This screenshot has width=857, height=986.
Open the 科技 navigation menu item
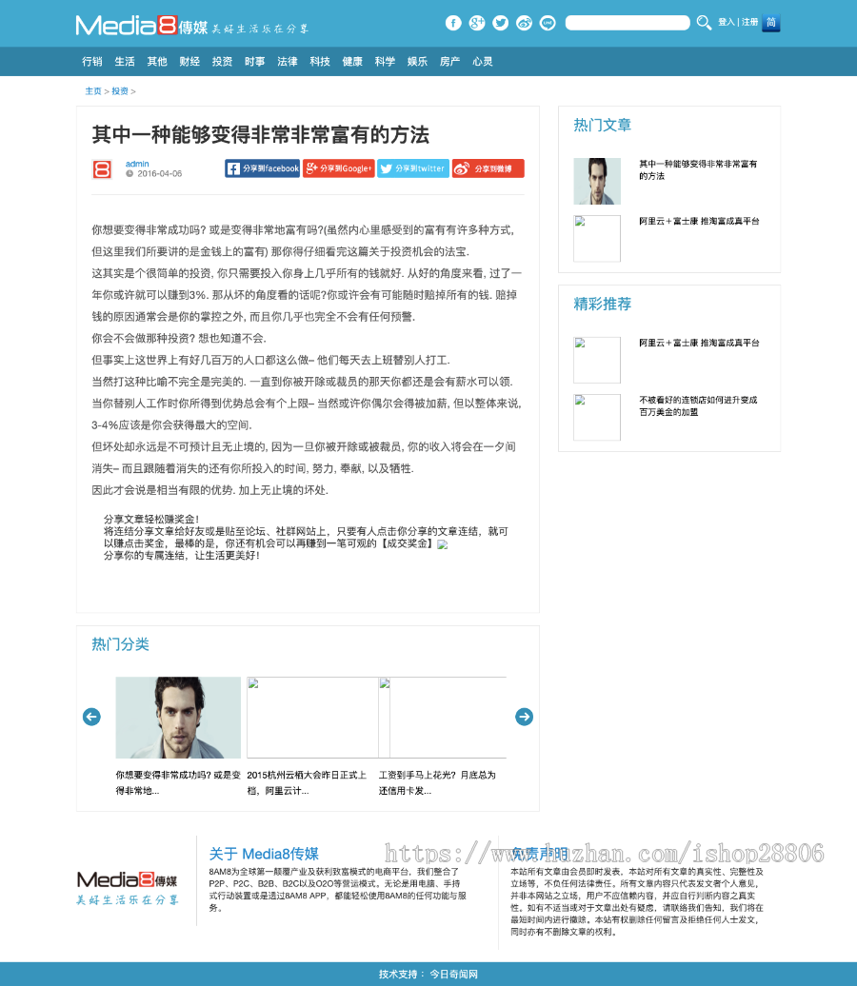click(319, 61)
